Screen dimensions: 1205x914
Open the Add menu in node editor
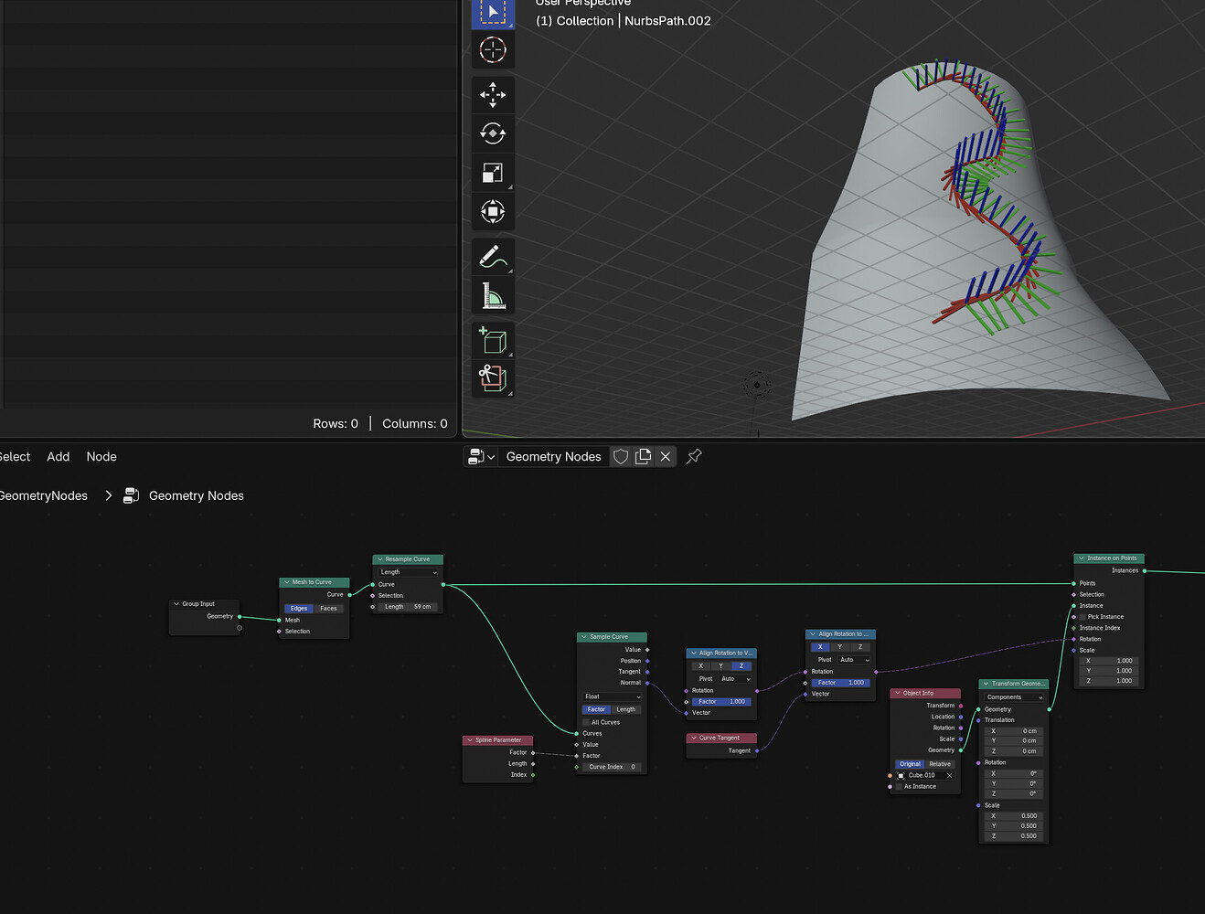tap(59, 456)
